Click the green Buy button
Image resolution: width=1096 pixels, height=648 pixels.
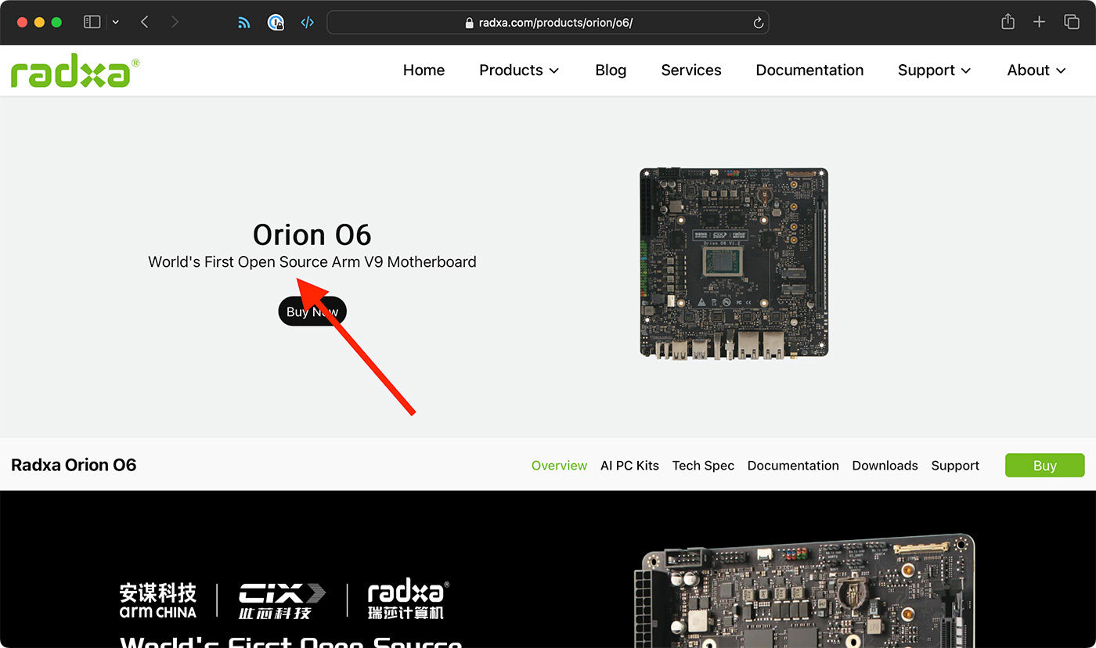1045,465
